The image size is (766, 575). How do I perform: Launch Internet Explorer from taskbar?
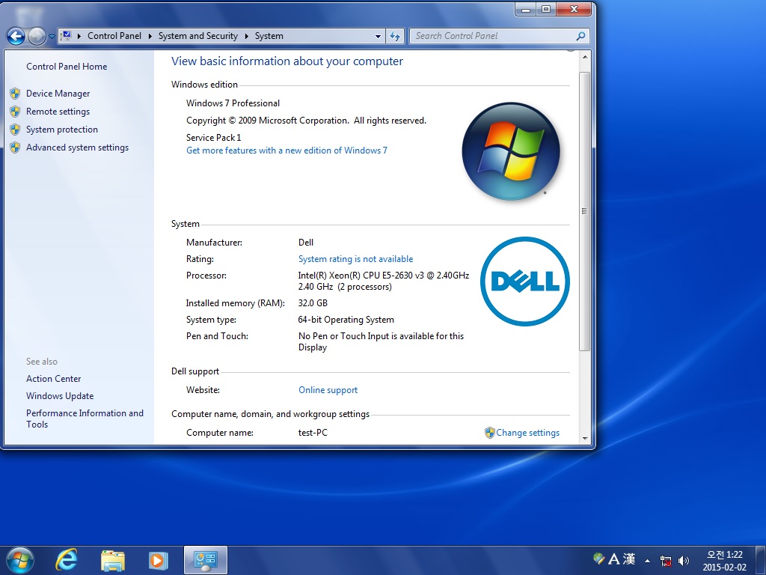pos(67,560)
